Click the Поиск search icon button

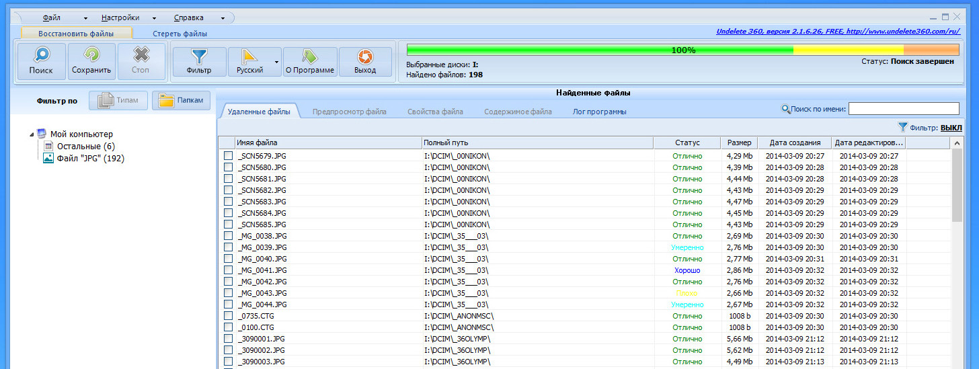[x=41, y=61]
